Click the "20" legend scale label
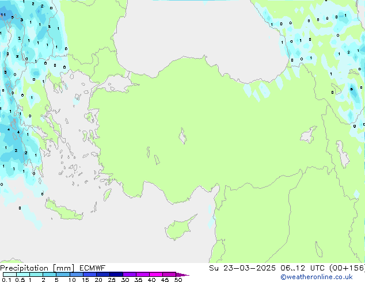365x282 pixels. click(x=98, y=280)
